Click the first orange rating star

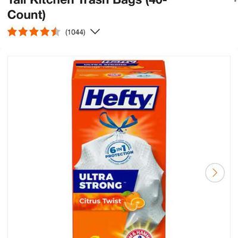12,32
